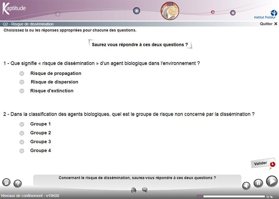The image size is (279, 199).
Task: Click the Kaptitude logo
Action: point(14,8)
